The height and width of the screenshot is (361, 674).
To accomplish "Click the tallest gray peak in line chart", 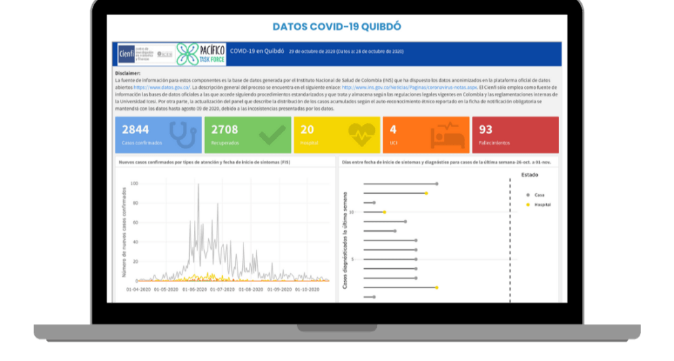I will 199,184.
